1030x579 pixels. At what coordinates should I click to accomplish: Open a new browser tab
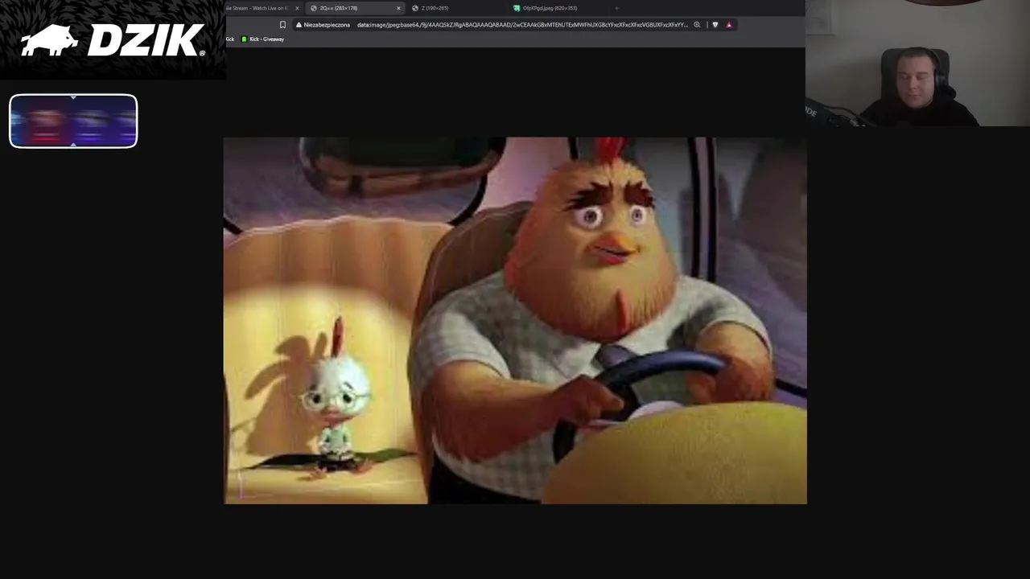(617, 8)
